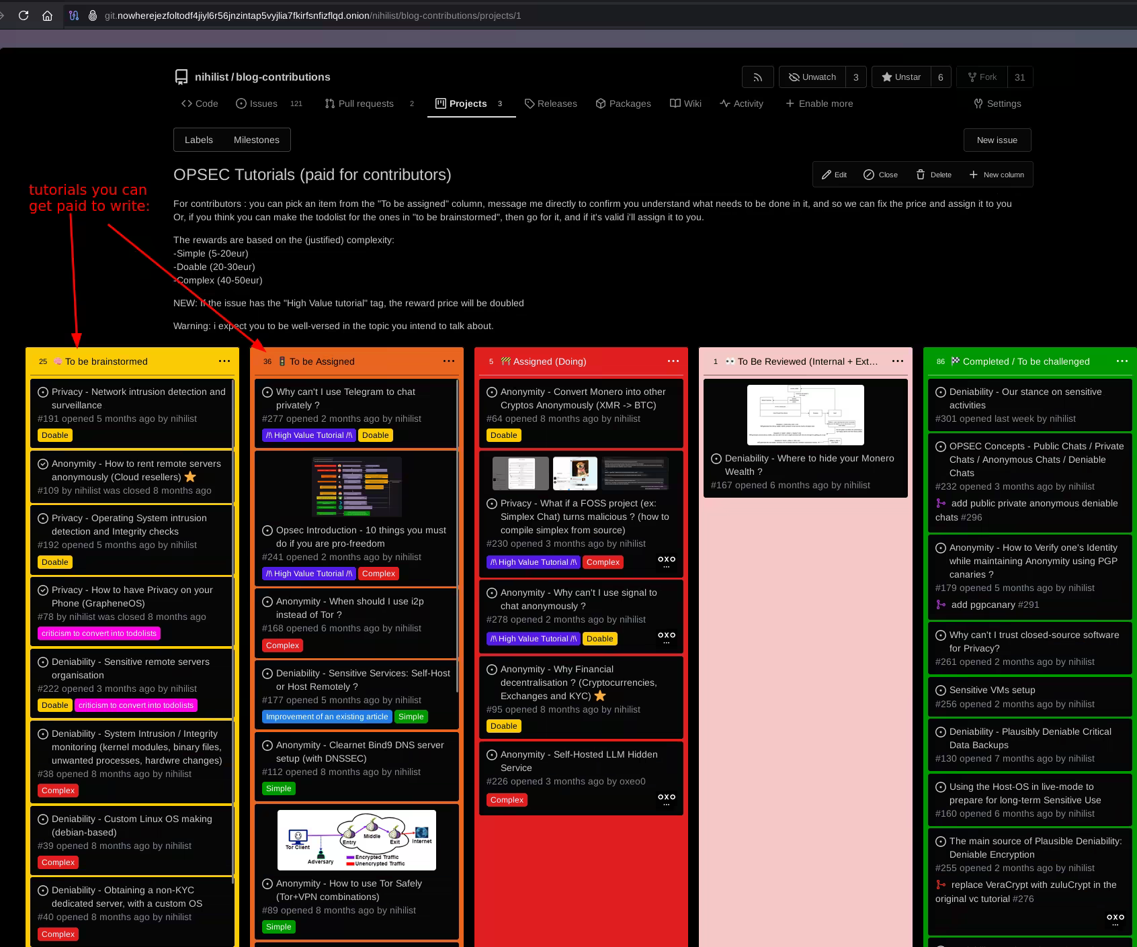Viewport: 1137px width, 947px height.
Task: Click the New issue button
Action: point(997,140)
